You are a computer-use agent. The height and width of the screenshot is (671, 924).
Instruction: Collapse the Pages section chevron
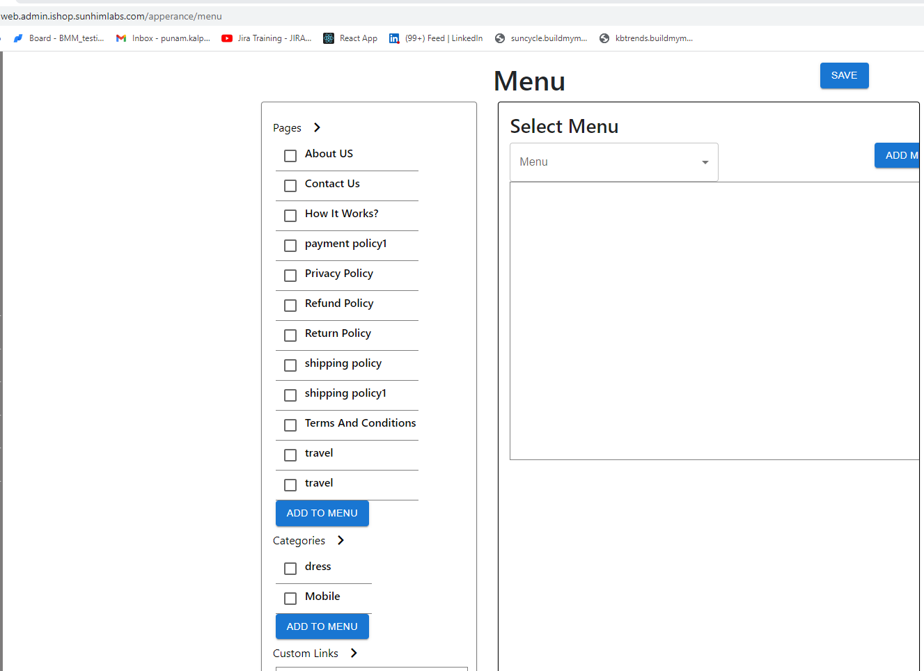pyautogui.click(x=318, y=127)
